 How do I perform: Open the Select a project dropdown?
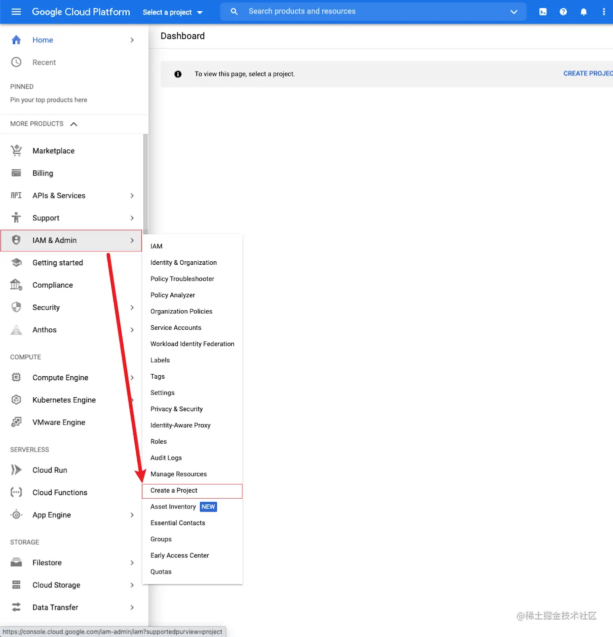click(173, 12)
